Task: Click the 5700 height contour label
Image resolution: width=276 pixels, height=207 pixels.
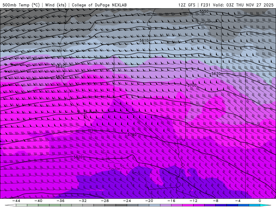Action: (192, 85)
